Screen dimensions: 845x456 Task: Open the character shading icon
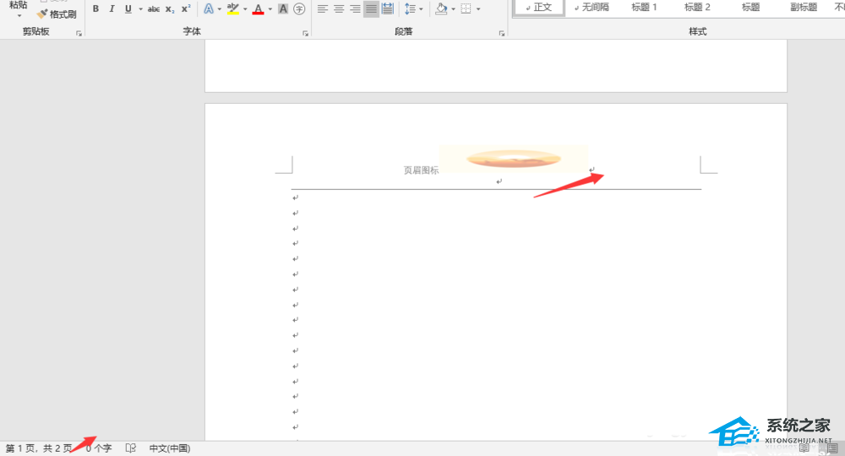283,8
